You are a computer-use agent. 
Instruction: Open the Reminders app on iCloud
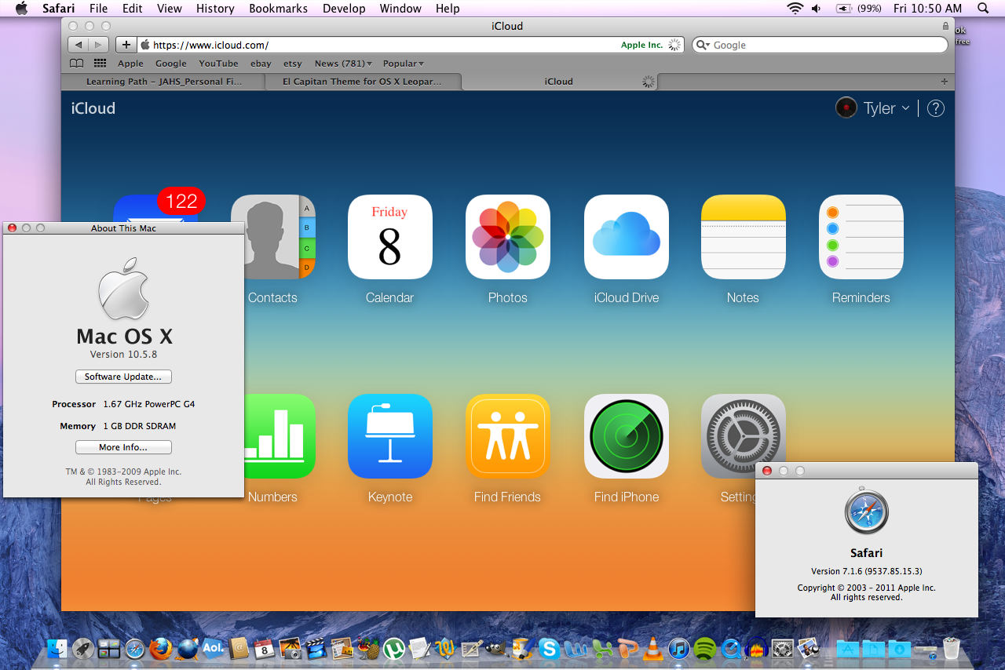(x=861, y=237)
